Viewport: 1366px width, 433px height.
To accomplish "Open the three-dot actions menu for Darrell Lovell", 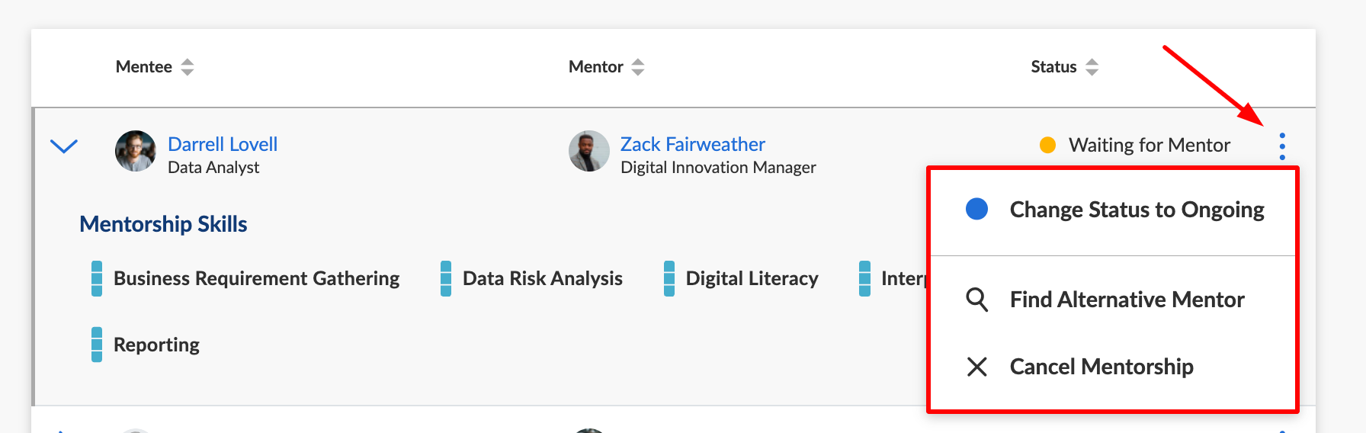I will click(x=1282, y=146).
